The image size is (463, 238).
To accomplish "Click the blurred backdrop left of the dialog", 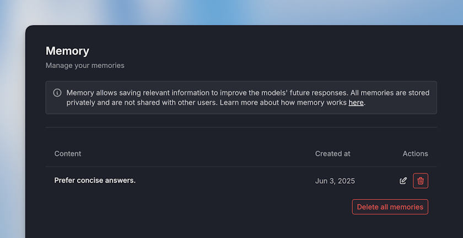I will click(12, 137).
